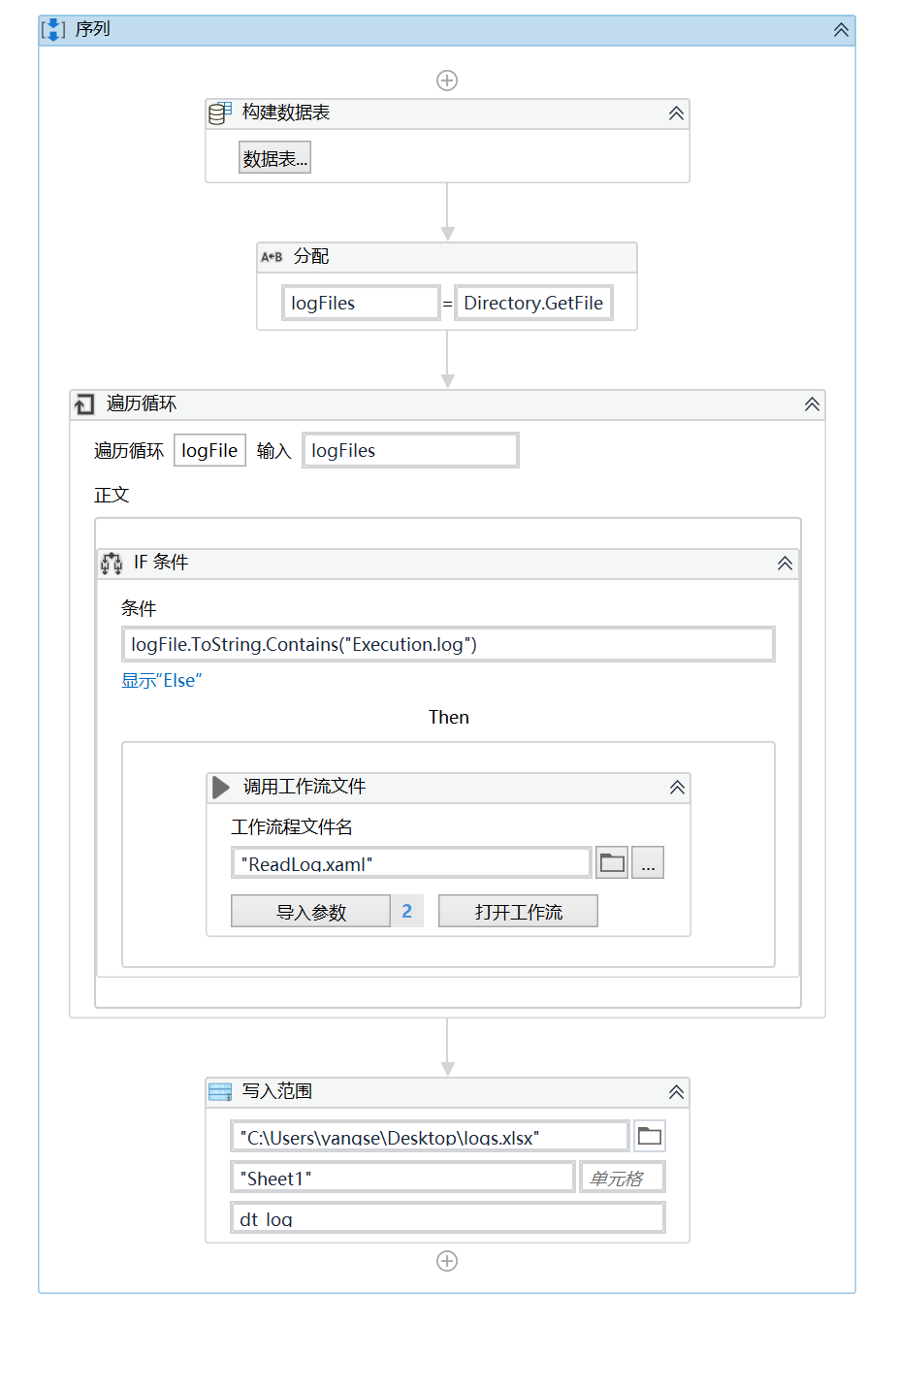Add activity via top plus circle
The image size is (898, 1389).
tap(447, 81)
